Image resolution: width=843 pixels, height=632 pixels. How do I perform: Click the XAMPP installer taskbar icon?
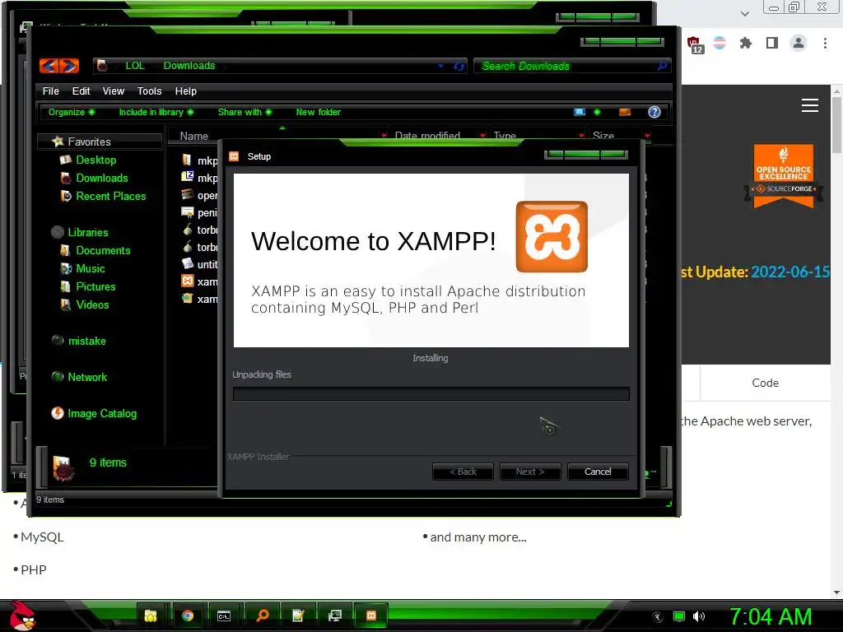pos(371,616)
